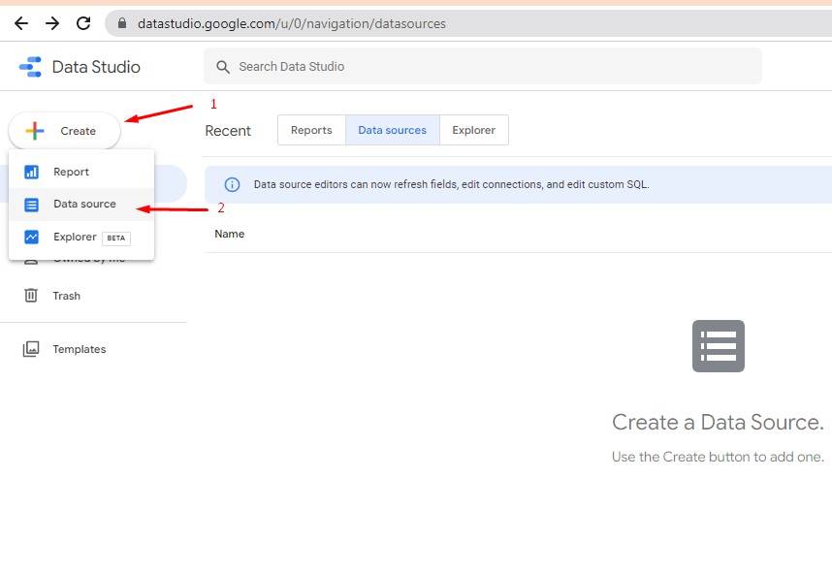Click the Data source icon in the menu

point(32,204)
